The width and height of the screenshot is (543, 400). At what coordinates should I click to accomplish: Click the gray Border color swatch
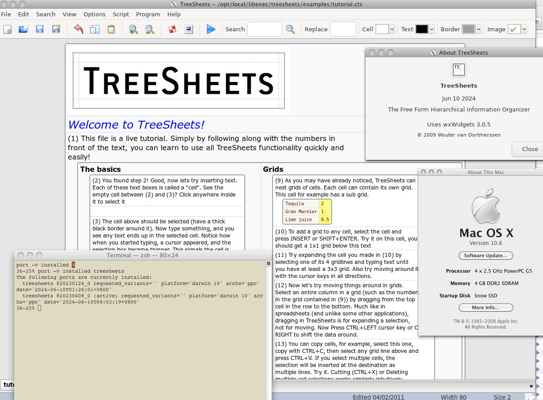tap(468, 29)
